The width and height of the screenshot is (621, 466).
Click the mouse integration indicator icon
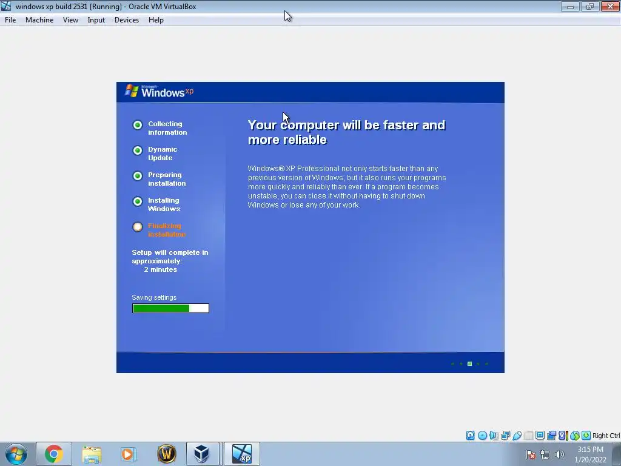click(x=575, y=436)
